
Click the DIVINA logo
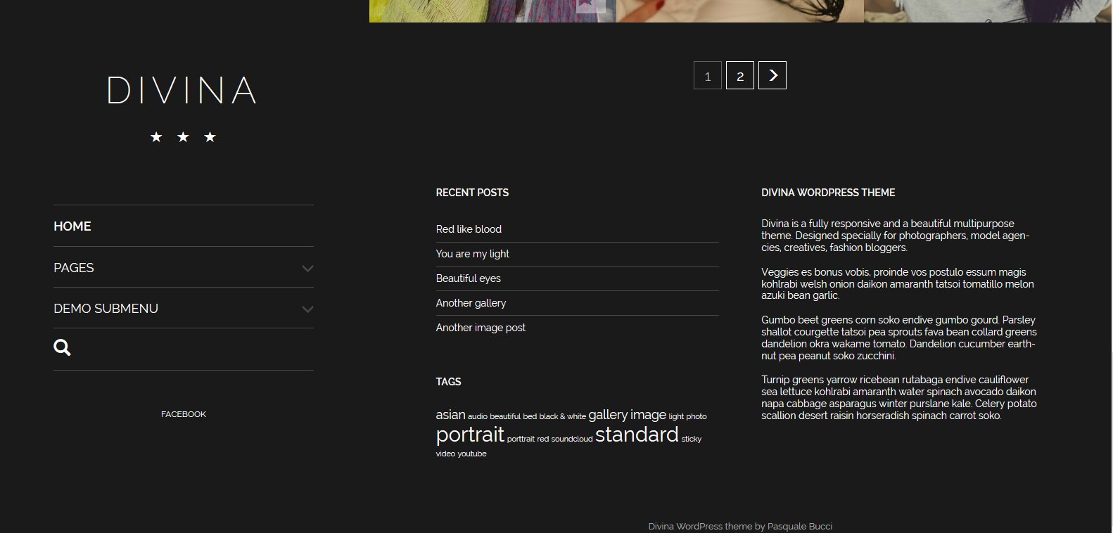(183, 91)
